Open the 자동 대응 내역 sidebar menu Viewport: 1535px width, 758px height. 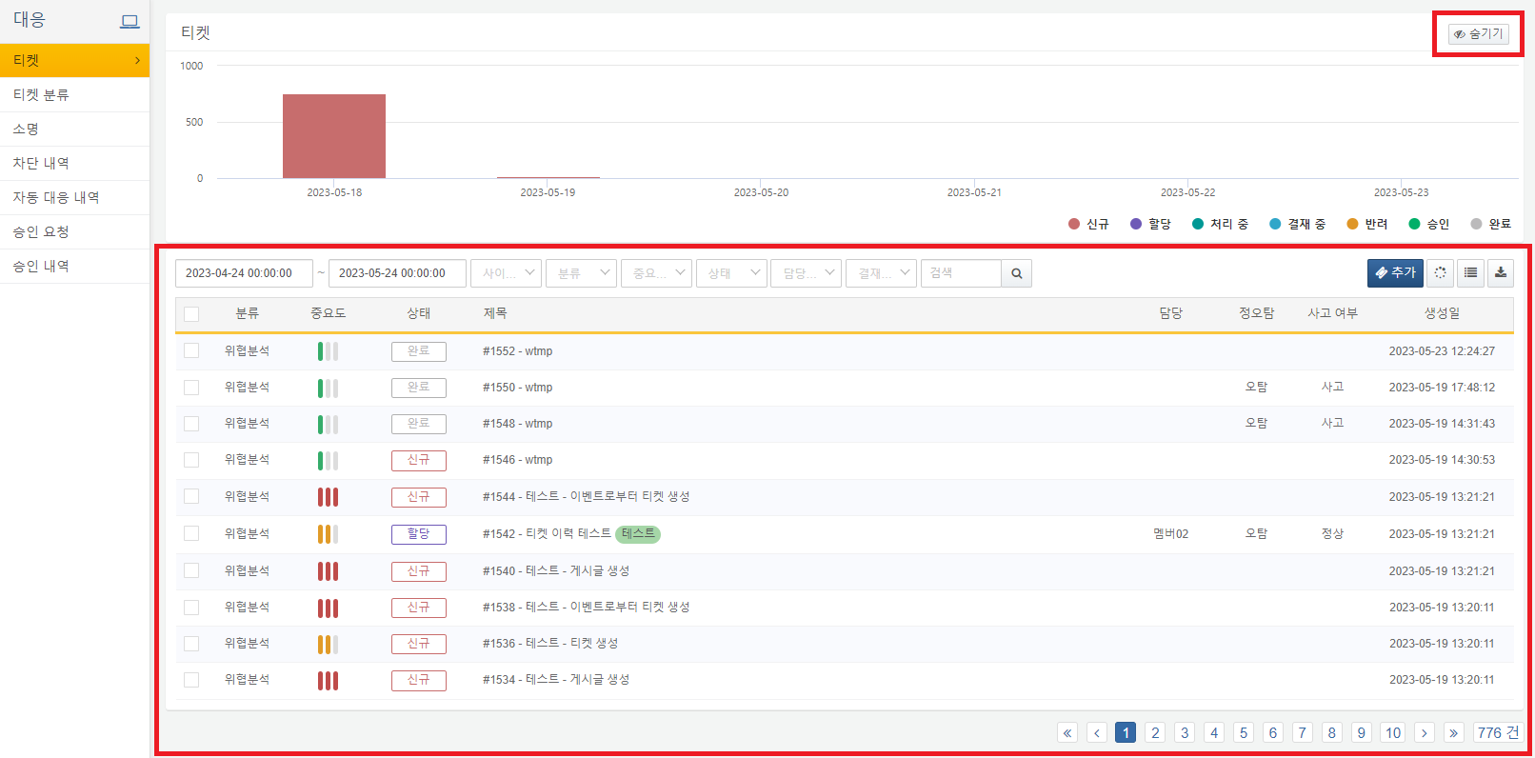[x=74, y=198]
